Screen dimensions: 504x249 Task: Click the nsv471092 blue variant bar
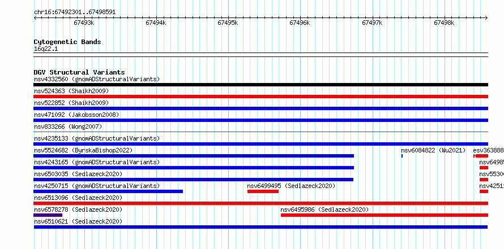260,120
